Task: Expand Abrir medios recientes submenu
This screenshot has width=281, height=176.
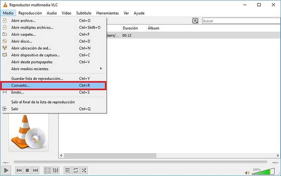Action: tap(53, 69)
